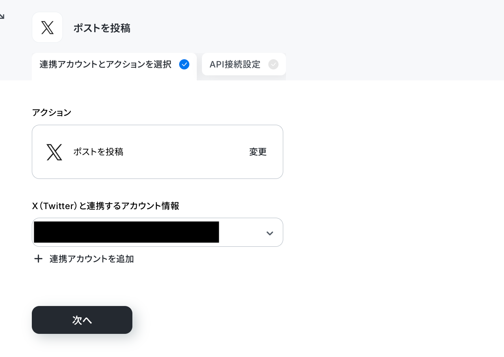Viewport: 504px width, 357px height.
Task: Click the gray checkmark on API接続設定 tab
Action: point(273,64)
